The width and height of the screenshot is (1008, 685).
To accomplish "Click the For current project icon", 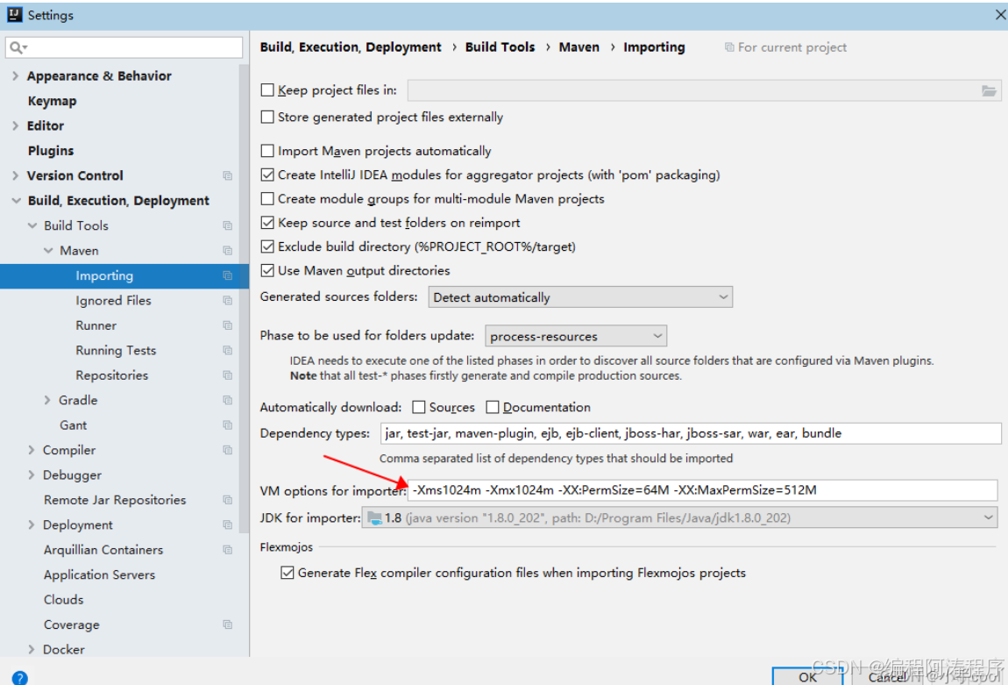I will pyautogui.click(x=729, y=47).
